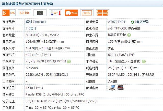Click the 164.9(宽)×100(高) ×6(厚) mm outline value

tap(48, 48)
